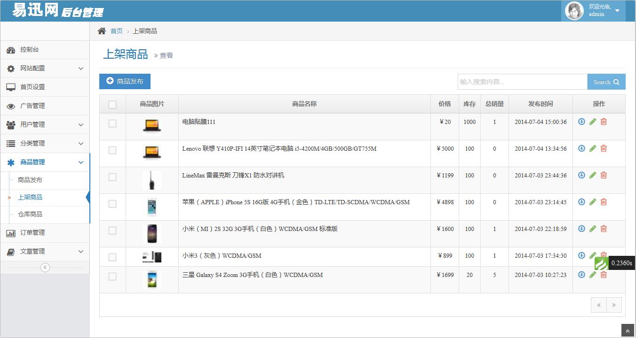This screenshot has width=636, height=338.
Task: Check the box for 电脑贴膜111 row
Action: (x=112, y=123)
